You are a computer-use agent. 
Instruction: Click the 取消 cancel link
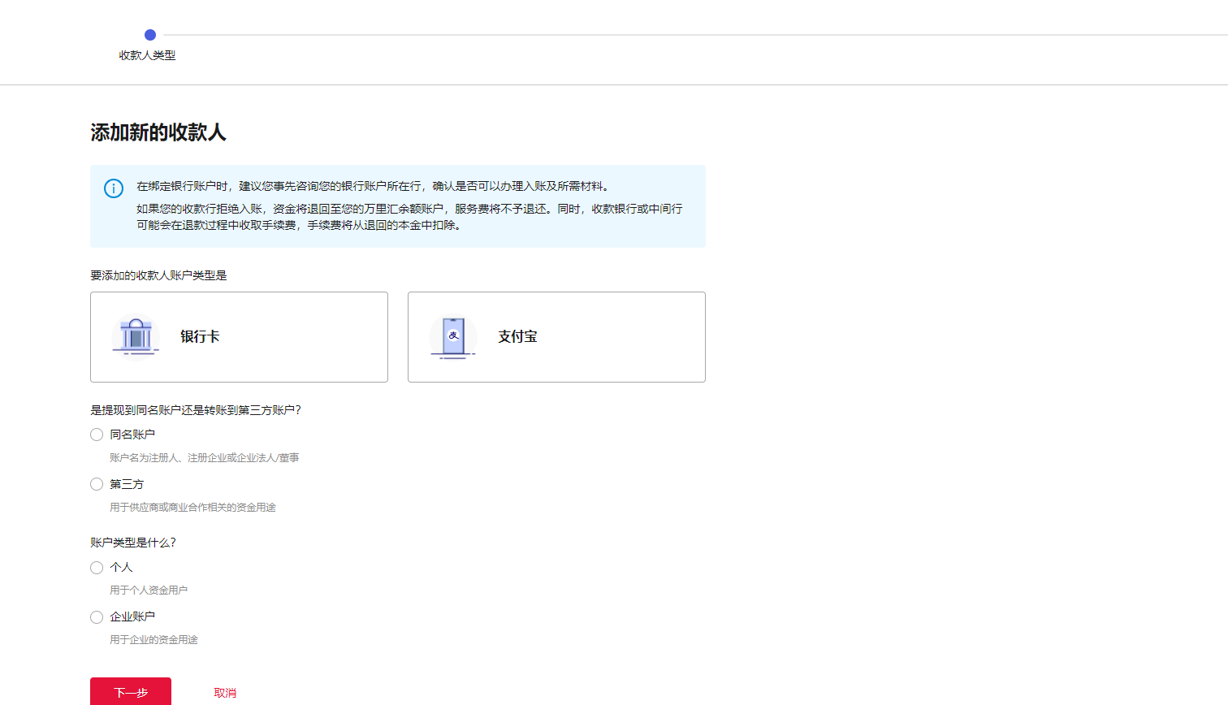(225, 692)
